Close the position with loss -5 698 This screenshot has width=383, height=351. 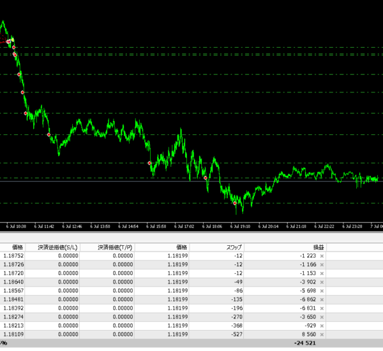pyautogui.click(x=322, y=290)
